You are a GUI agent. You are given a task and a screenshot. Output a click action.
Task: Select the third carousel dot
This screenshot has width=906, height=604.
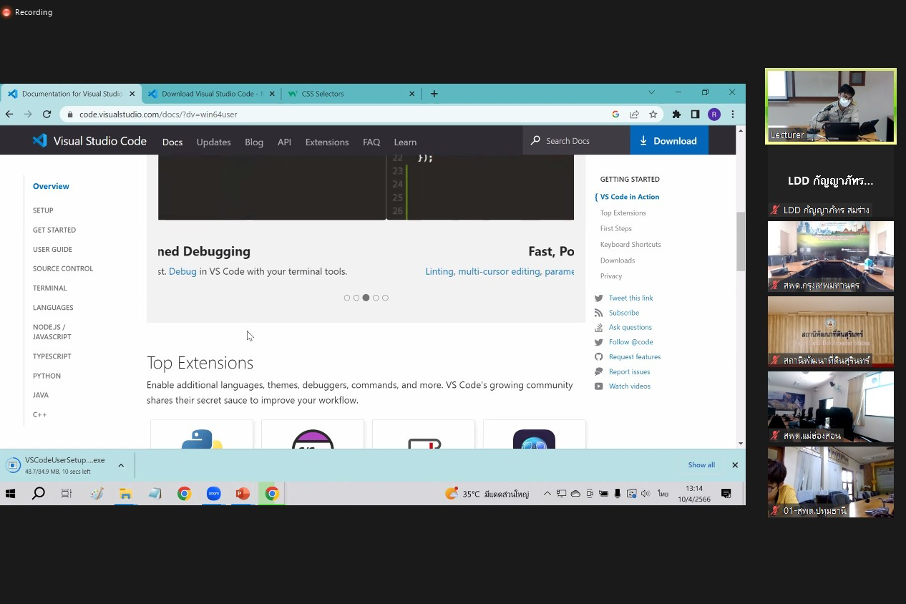[x=366, y=298]
